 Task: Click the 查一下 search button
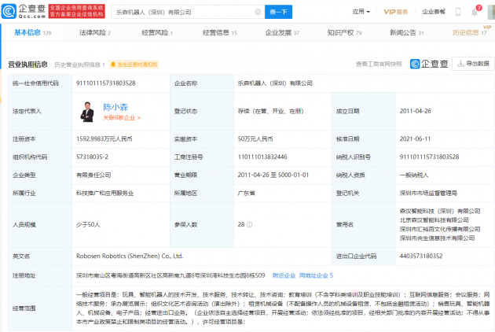point(278,12)
